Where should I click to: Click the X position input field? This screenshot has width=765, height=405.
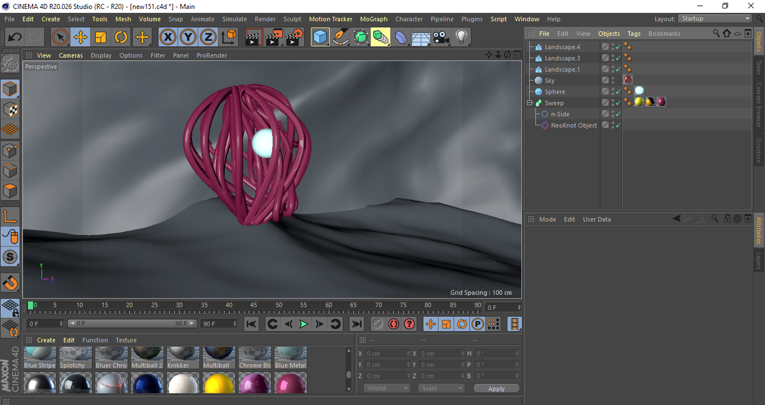tap(387, 354)
